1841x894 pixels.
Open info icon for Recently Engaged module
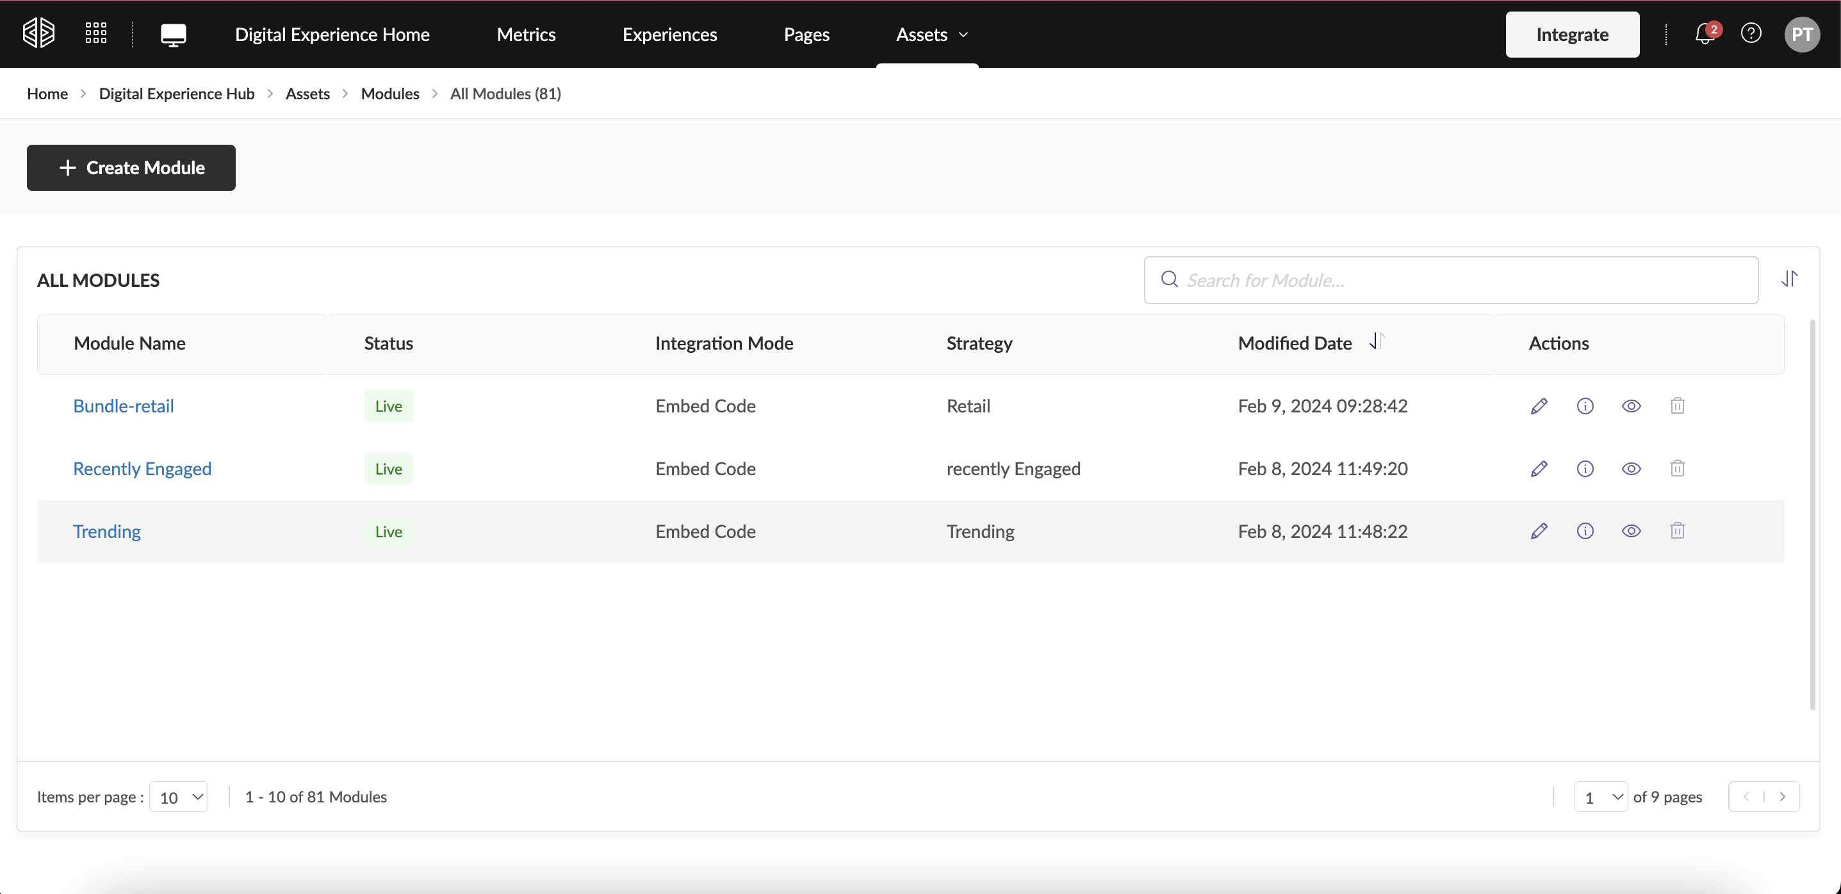click(x=1584, y=469)
